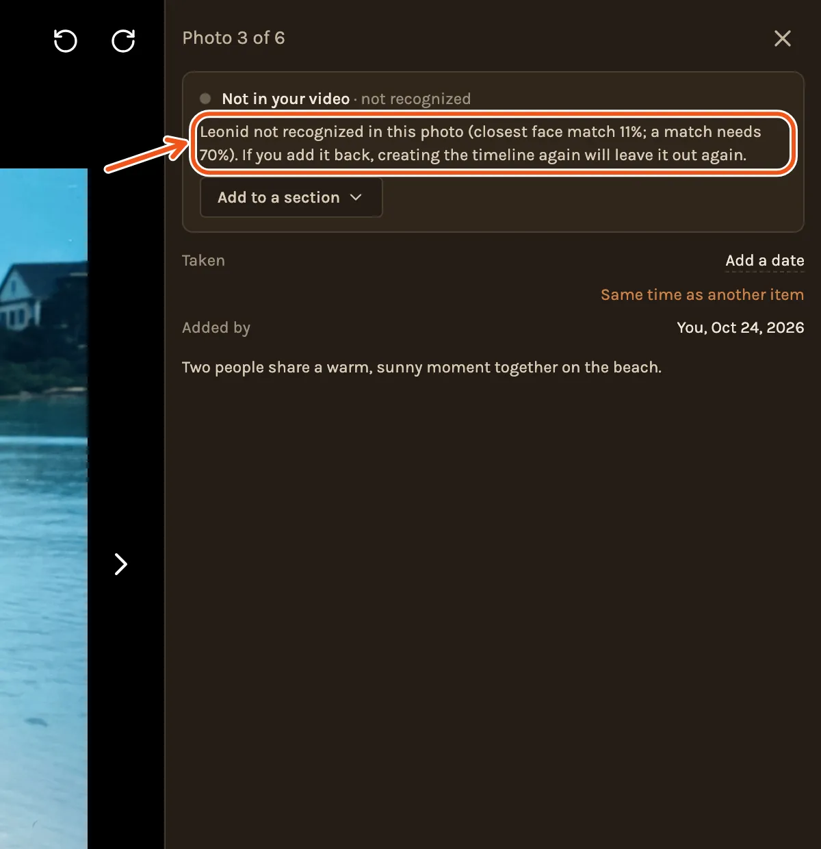This screenshot has width=821, height=849.
Task: Click Same time as another item
Action: [x=702, y=295]
